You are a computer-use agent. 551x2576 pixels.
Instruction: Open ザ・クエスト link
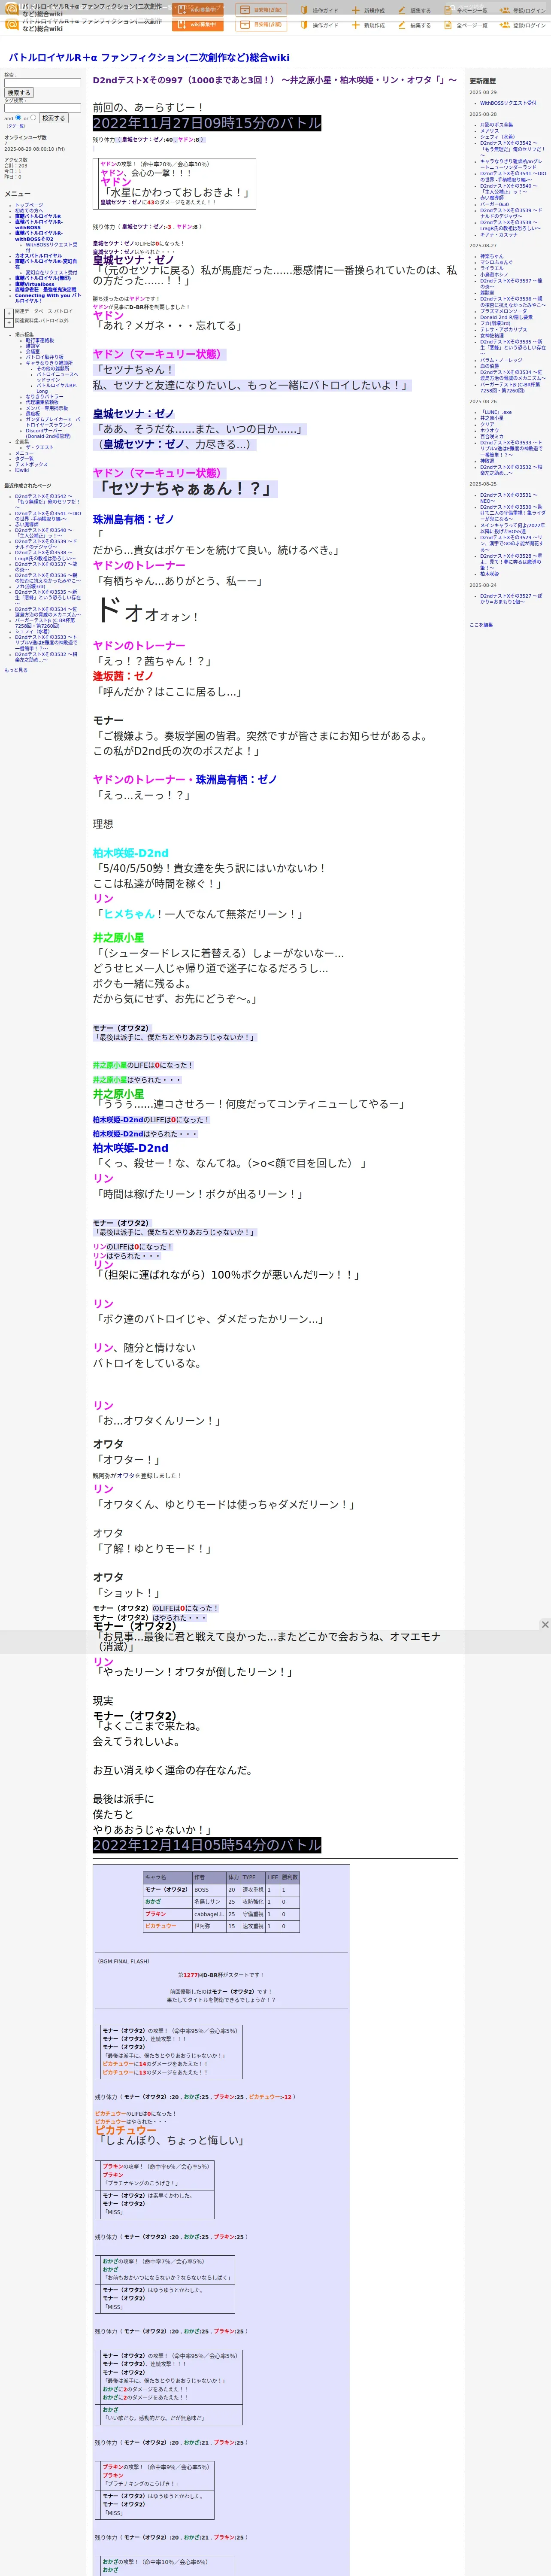pyautogui.click(x=40, y=448)
